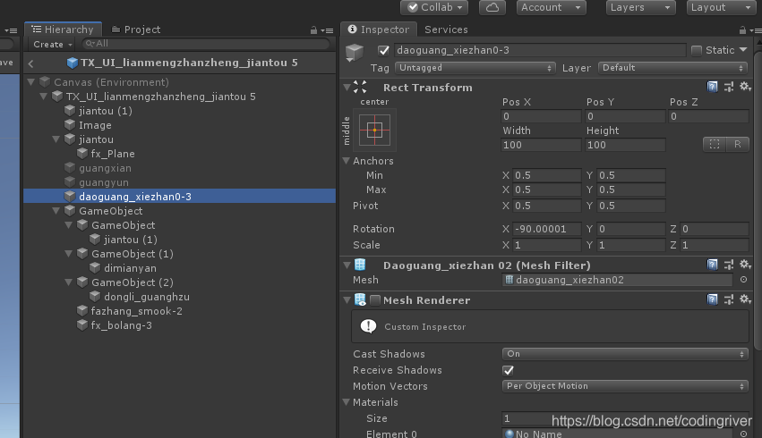Image resolution: width=762 pixels, height=438 pixels.
Task: Collapse the Rect Transform component
Action: point(347,88)
